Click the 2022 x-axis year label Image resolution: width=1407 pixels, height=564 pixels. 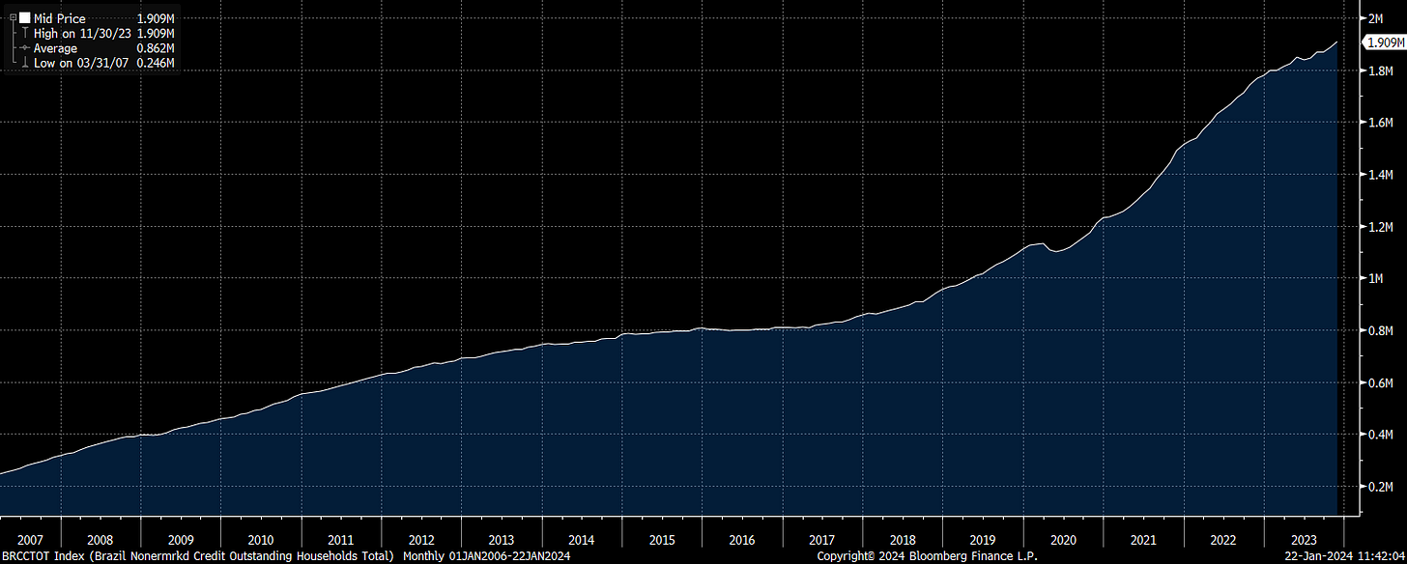tap(1223, 540)
